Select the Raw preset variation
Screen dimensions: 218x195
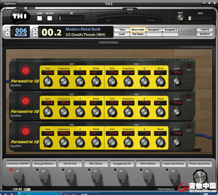click(122, 30)
